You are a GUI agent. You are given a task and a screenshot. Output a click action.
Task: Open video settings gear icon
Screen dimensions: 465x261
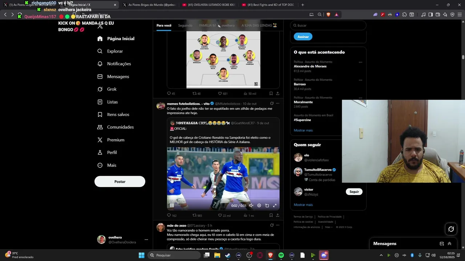pyautogui.click(x=259, y=206)
